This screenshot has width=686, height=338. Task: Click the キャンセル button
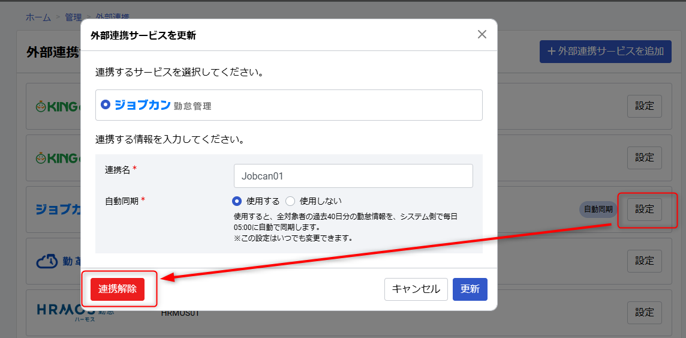416,289
